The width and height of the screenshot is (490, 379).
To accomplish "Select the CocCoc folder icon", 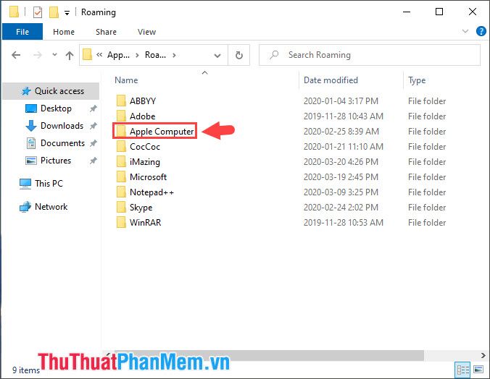I will coord(121,146).
